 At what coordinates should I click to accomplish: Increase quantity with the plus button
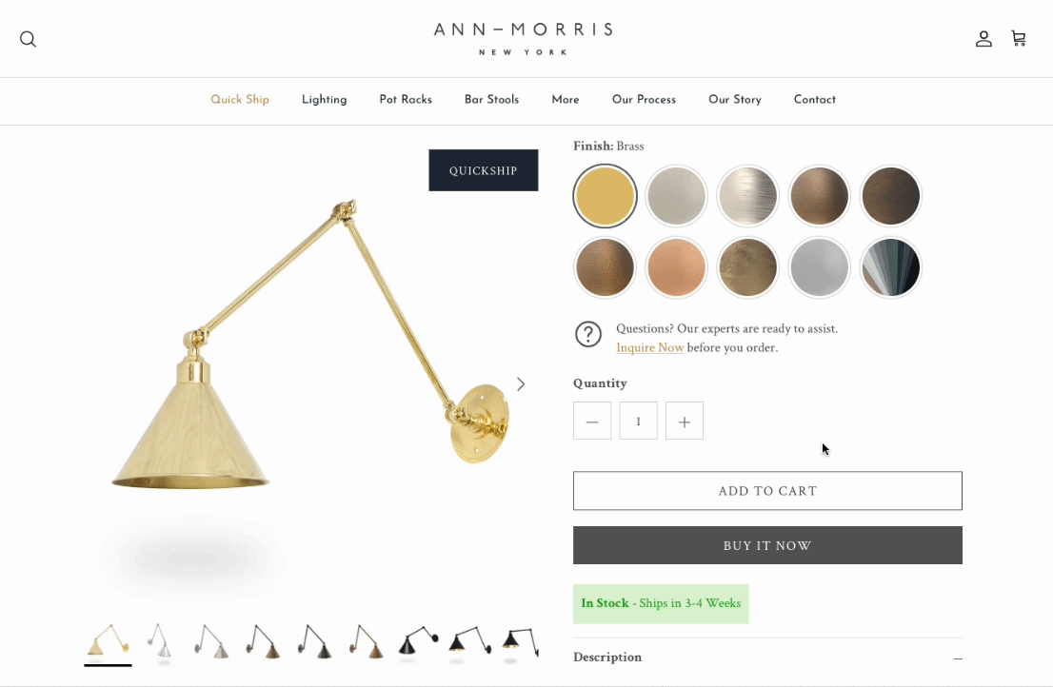(685, 422)
